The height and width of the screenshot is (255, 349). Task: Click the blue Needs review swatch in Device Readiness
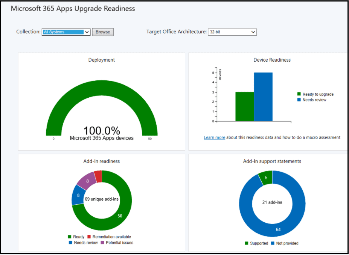(299, 100)
